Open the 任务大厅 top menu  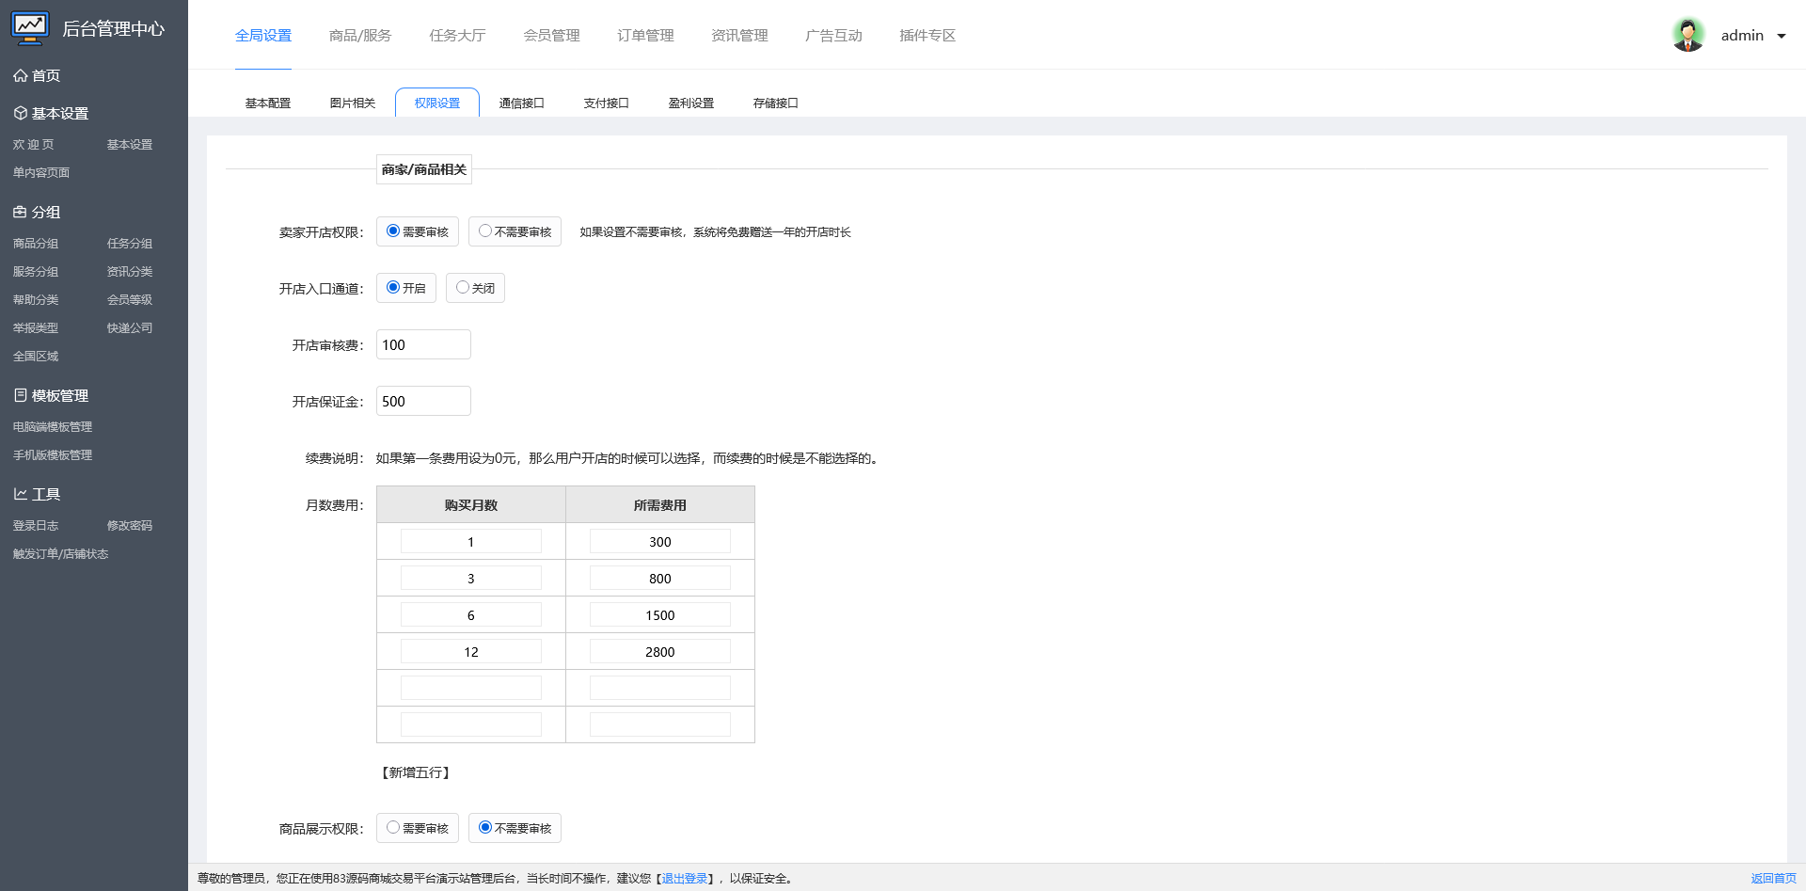point(457,35)
